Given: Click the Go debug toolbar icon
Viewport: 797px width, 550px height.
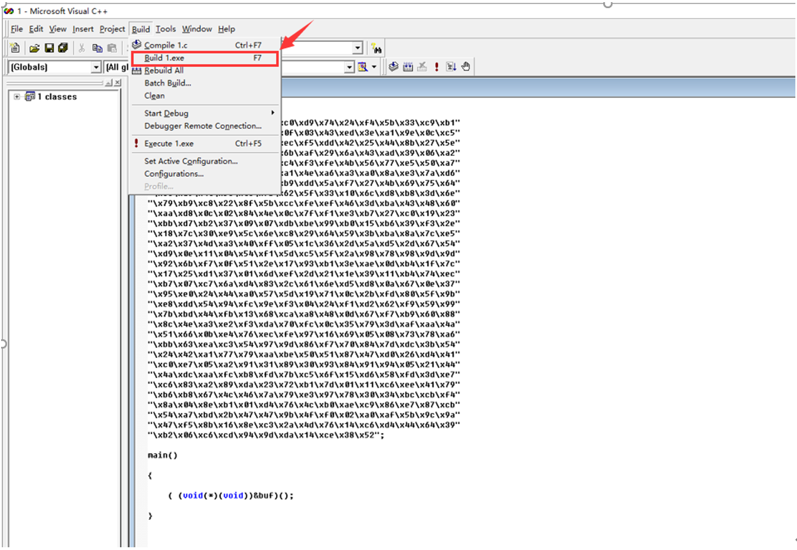Looking at the screenshot, I should click(x=451, y=67).
